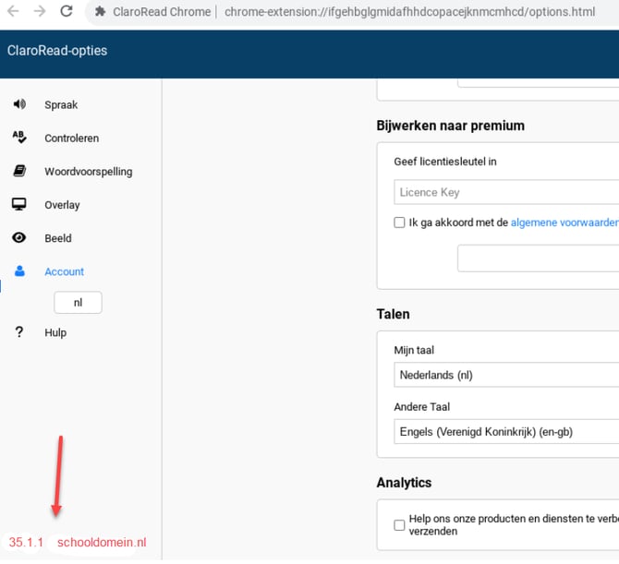Viewport: 619px width, 564px height.
Task: Click the Beeld eye icon
Action: pos(19,237)
